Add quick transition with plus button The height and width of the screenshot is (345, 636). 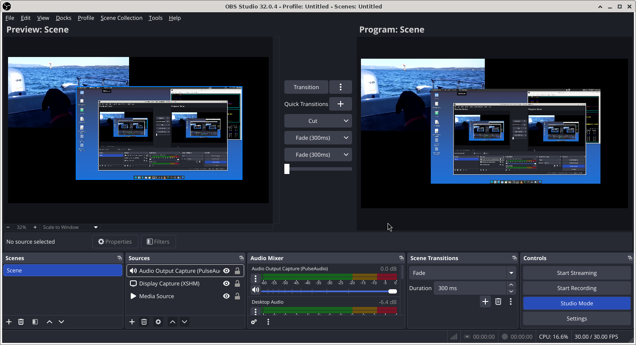pyautogui.click(x=340, y=104)
